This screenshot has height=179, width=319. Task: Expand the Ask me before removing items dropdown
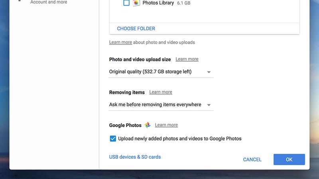click(x=161, y=105)
